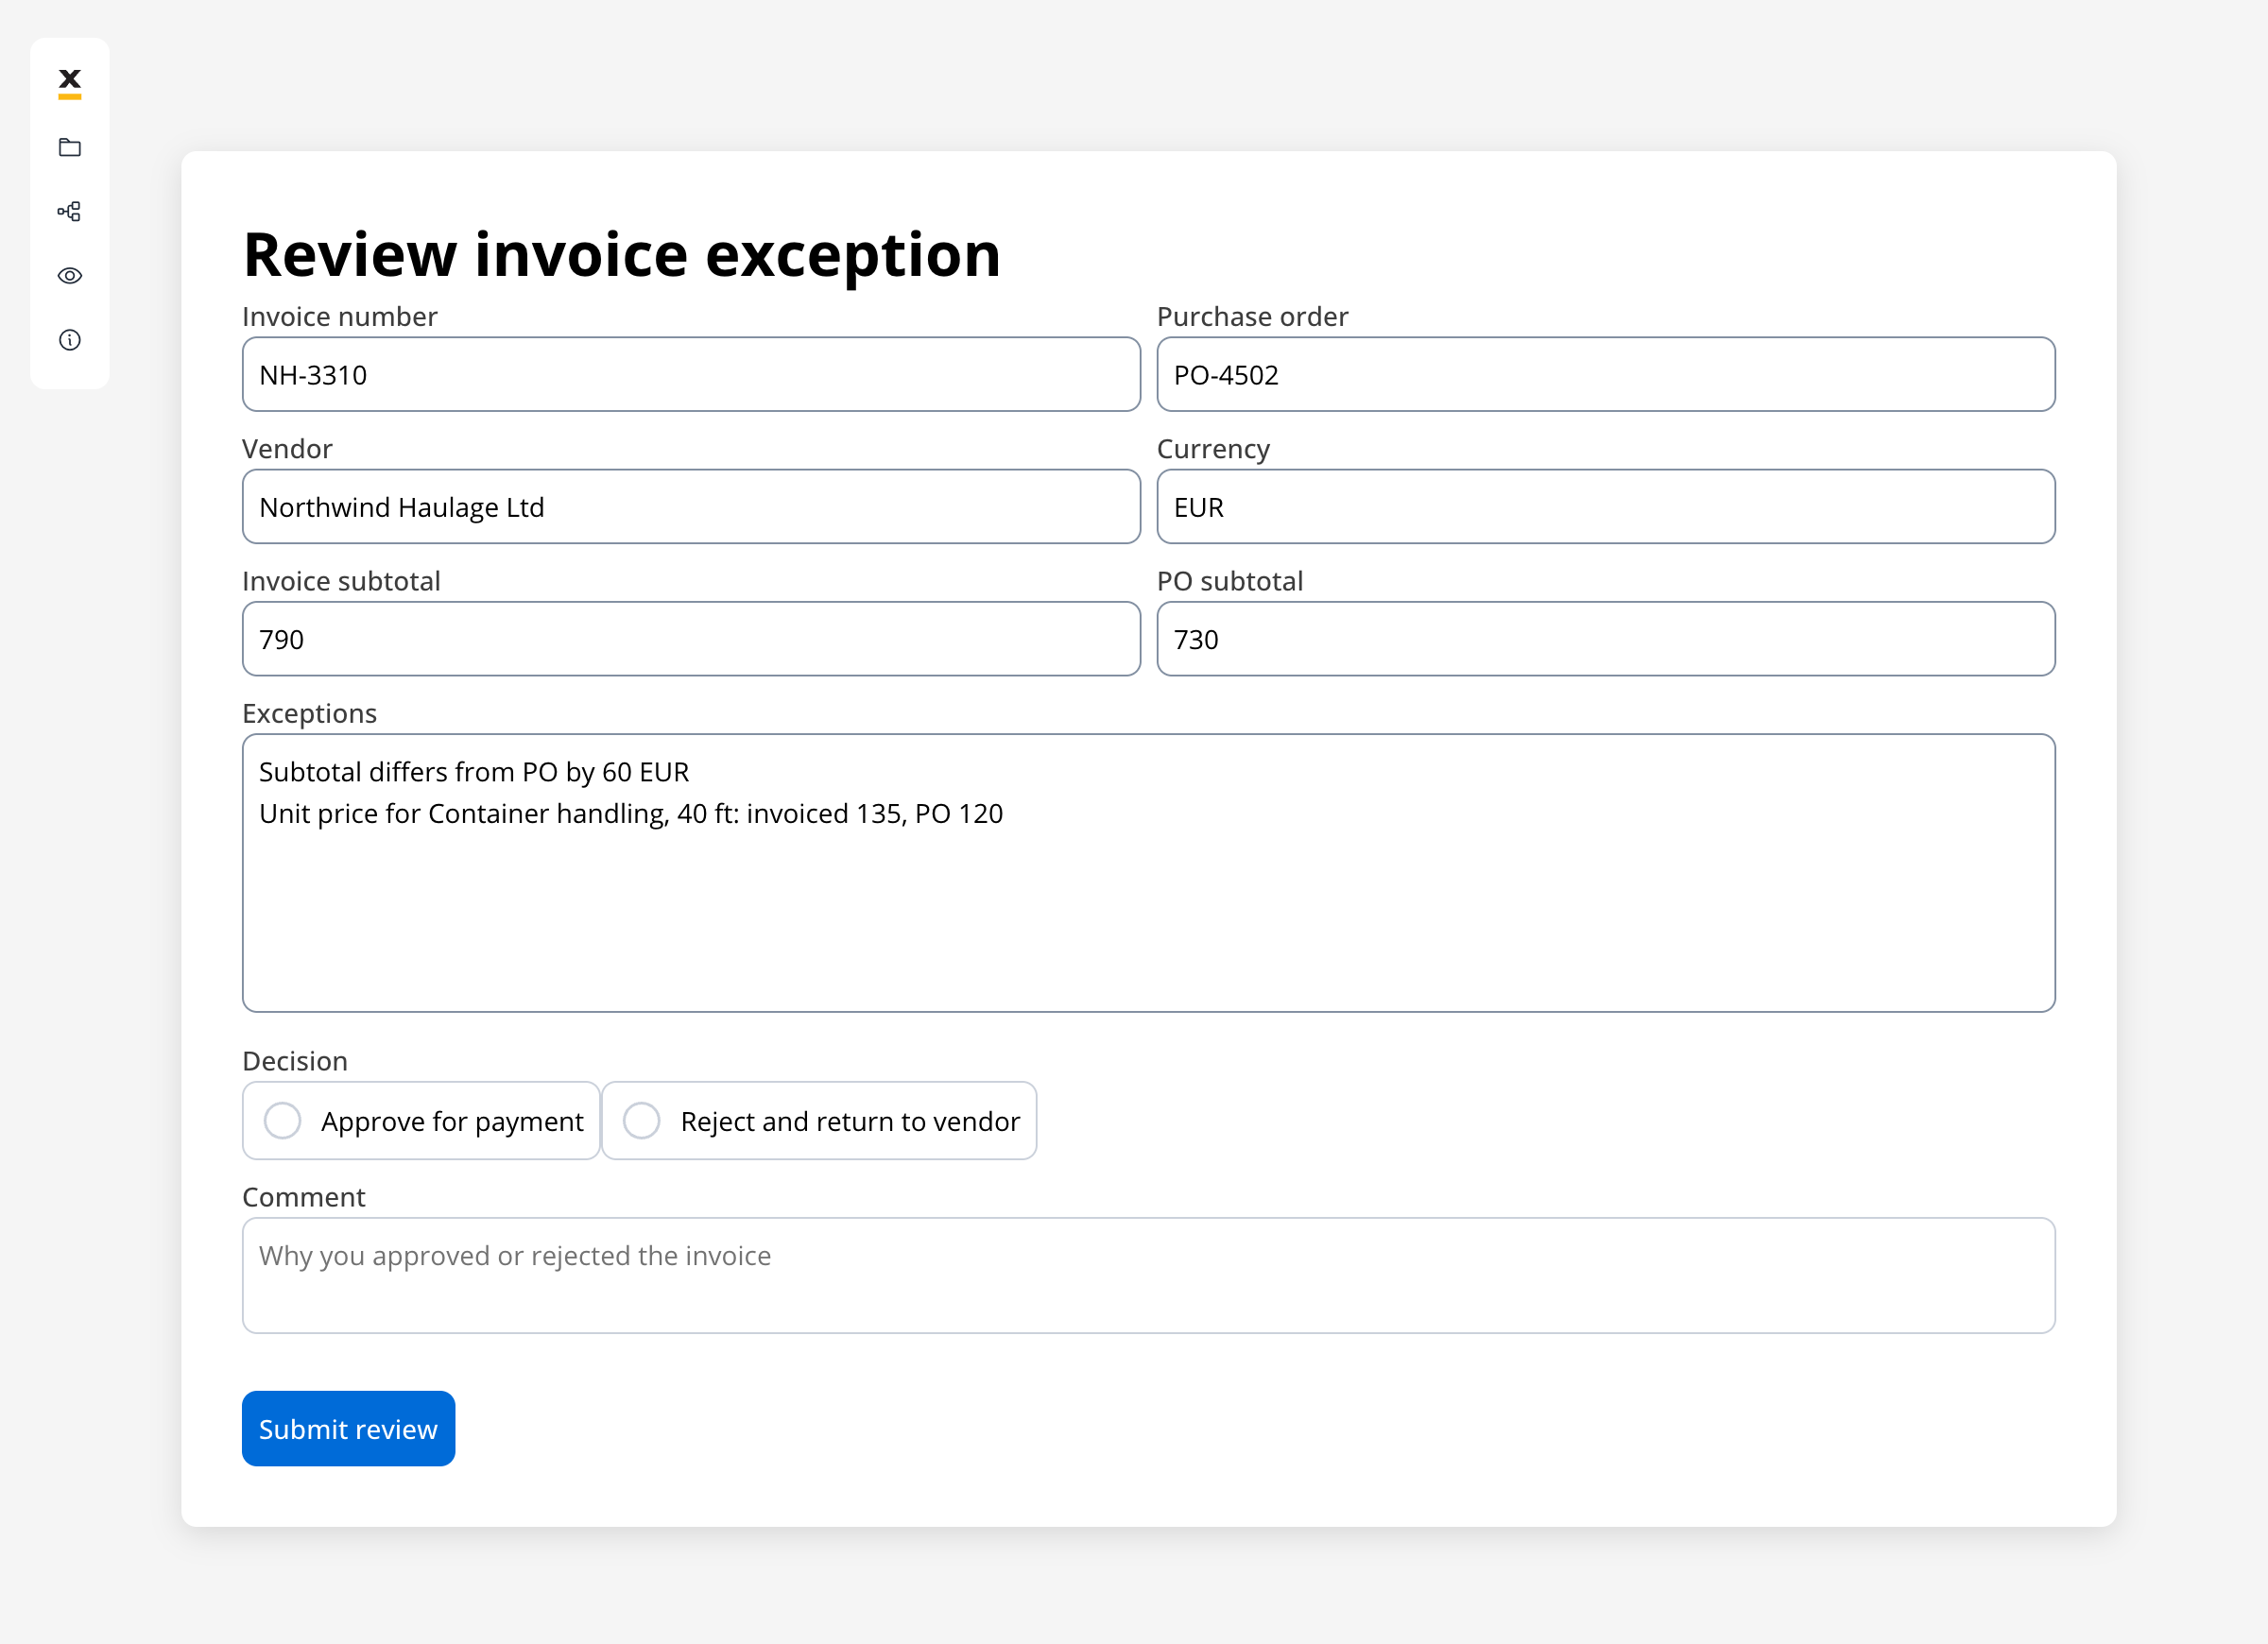Click the Decision label above options
This screenshot has height=1644, width=2268.
point(295,1061)
